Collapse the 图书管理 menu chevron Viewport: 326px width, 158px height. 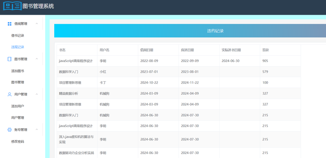pos(37,59)
